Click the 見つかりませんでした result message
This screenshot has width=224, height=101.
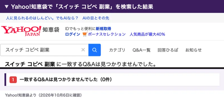[x=80, y=64]
